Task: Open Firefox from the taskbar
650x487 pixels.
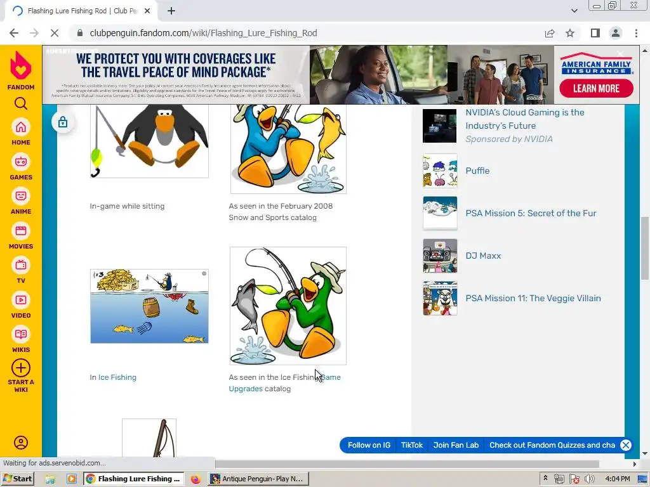Action: pyautogui.click(x=196, y=479)
